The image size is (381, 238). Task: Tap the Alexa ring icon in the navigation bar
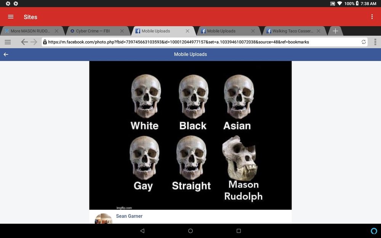coord(374,231)
